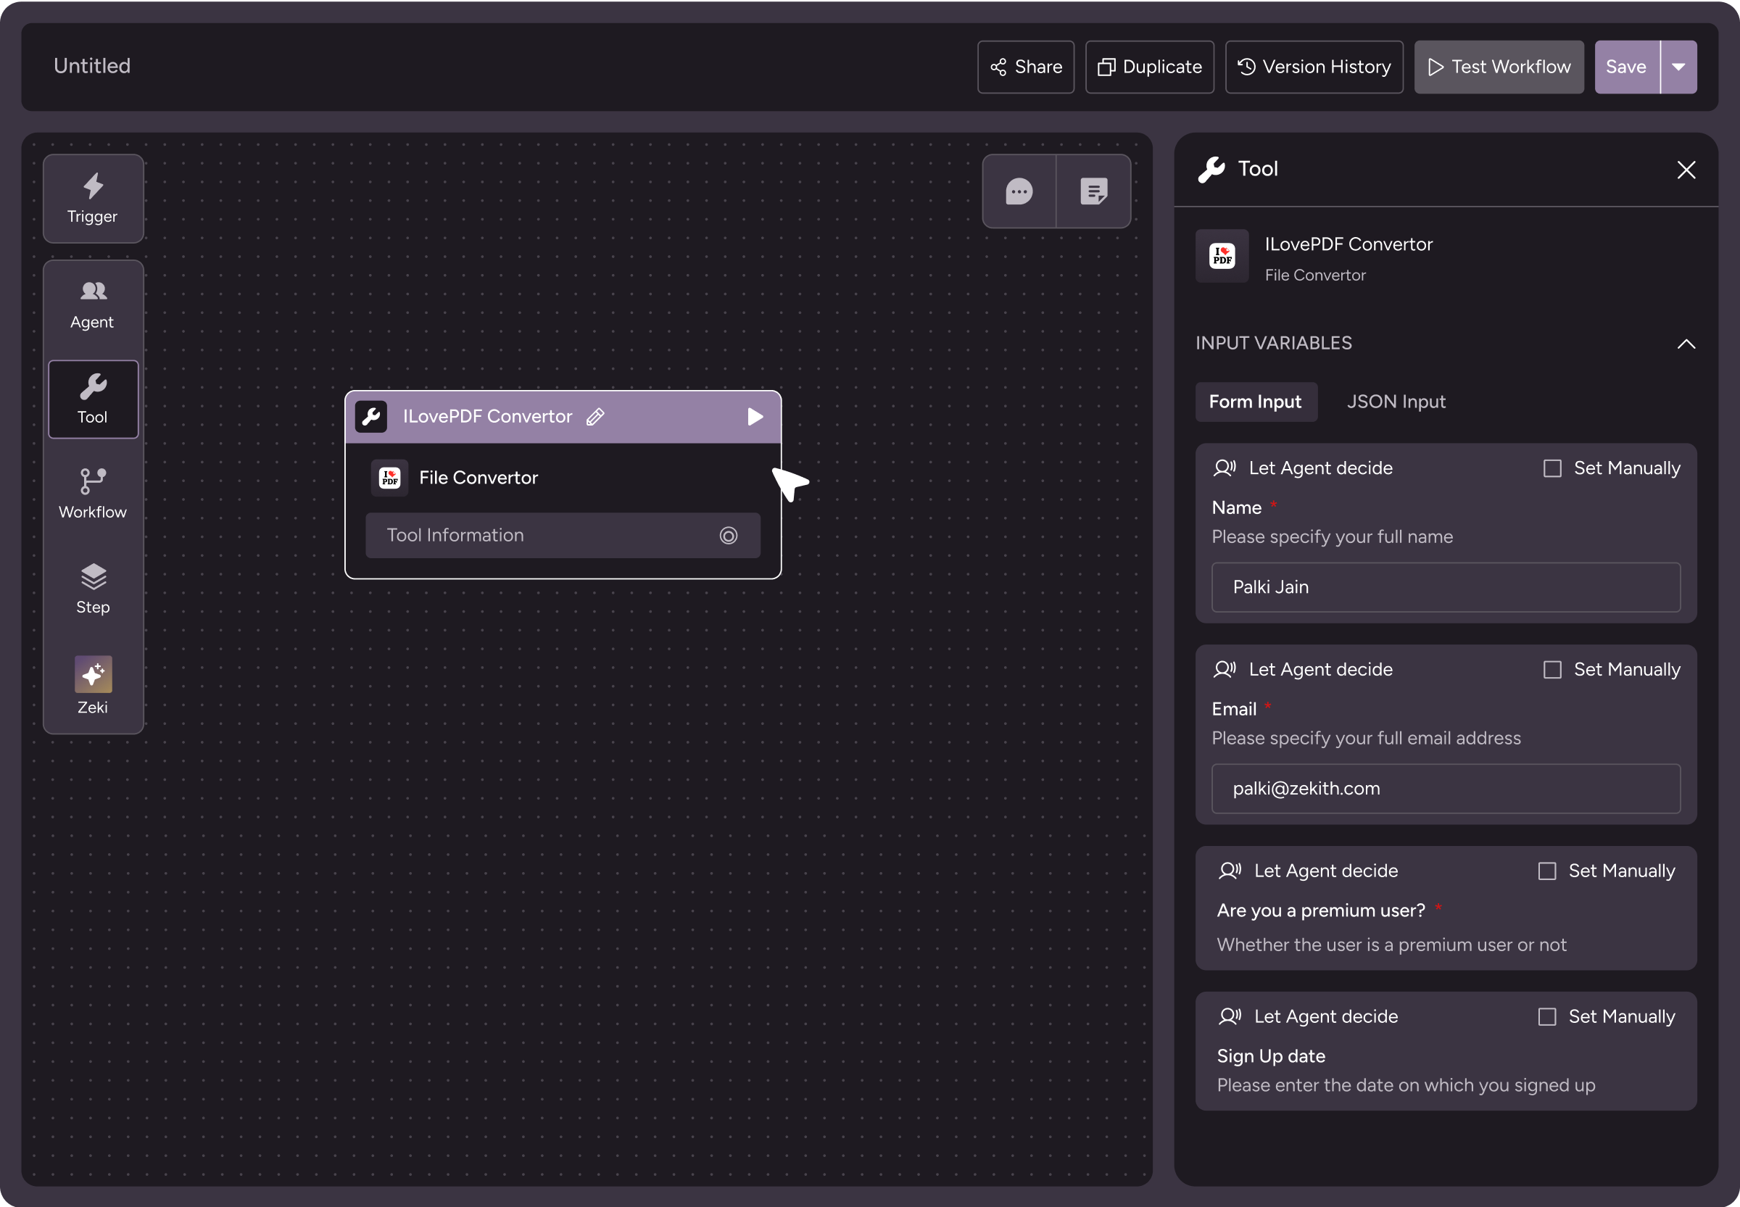
Task: Enable Set Manually for Name field
Action: 1551,468
